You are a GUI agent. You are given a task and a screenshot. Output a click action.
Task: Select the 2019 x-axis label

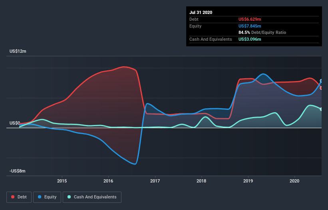click(248, 181)
